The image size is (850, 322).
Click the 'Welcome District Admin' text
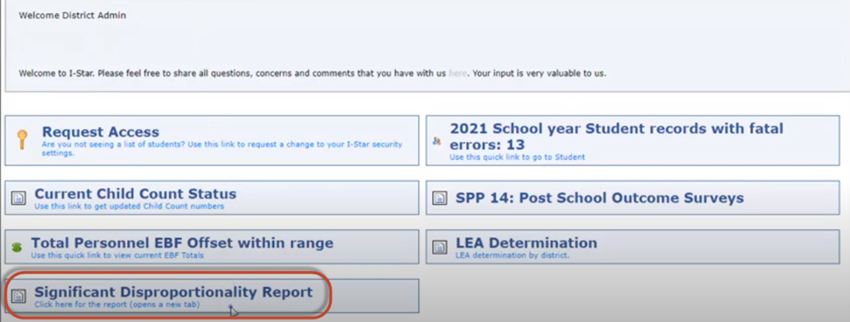72,16
